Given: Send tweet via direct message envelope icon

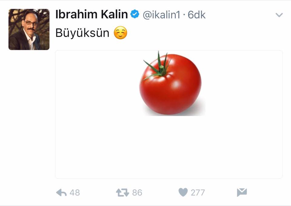Looking at the screenshot, I should [x=242, y=192].
